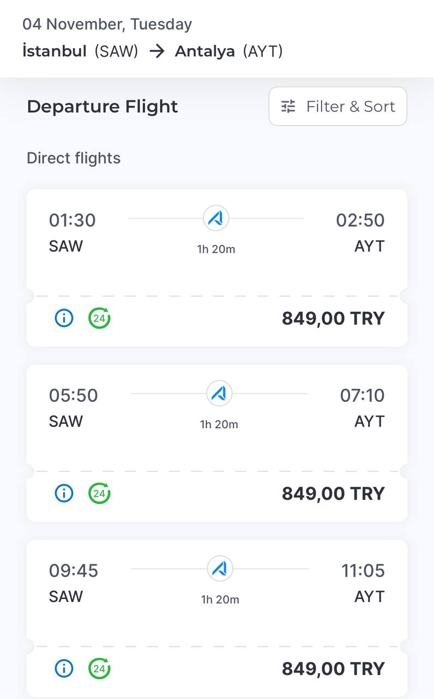This screenshot has height=699, width=434.
Task: Open the Filter & Sort options
Action: [x=337, y=106]
